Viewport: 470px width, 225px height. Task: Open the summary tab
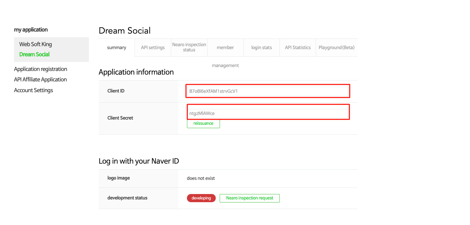point(117,48)
